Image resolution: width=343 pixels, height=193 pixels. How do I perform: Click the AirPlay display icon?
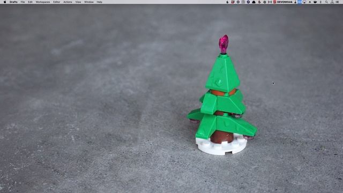[x=304, y=2]
